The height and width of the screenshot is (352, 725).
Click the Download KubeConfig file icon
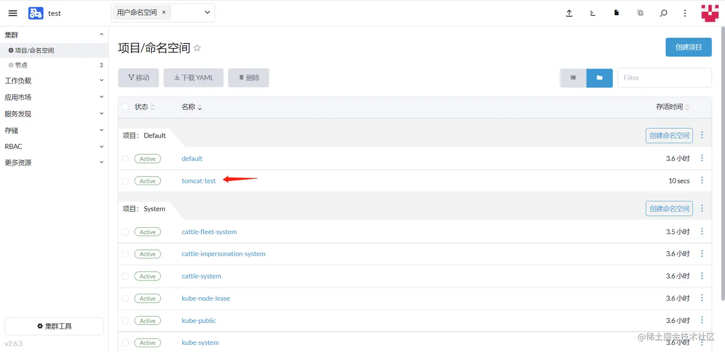617,13
